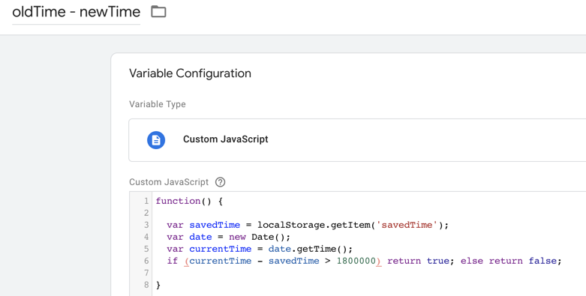The image size is (586, 296).
Task: Open the folder icon beside variable name
Action: click(158, 11)
